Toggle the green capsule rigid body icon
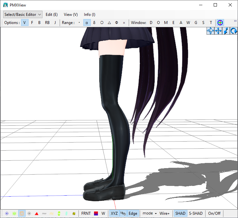Screen dimensions: 238x218 click(59, 213)
